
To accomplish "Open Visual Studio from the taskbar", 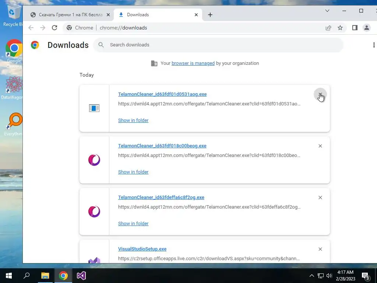I will click(x=81, y=276).
